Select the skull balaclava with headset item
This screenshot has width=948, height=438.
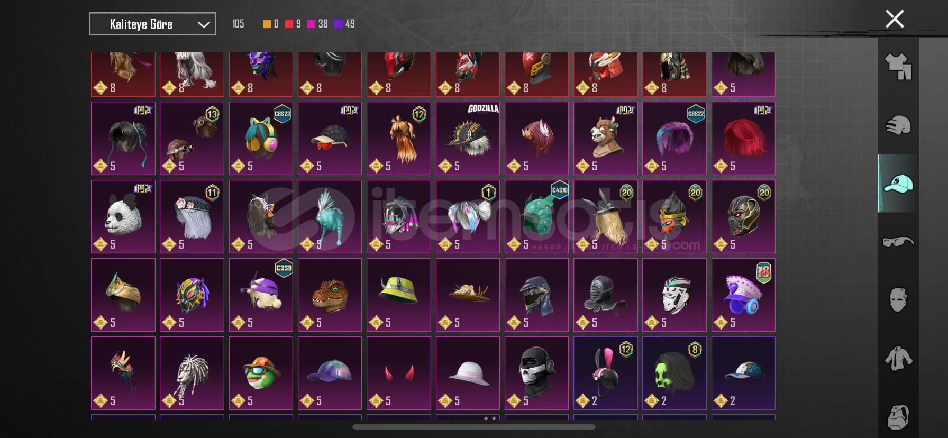click(x=536, y=373)
